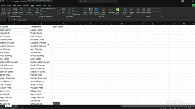
Task: Select cell B with Kacper Rodriguez
Action: pos(41,78)
